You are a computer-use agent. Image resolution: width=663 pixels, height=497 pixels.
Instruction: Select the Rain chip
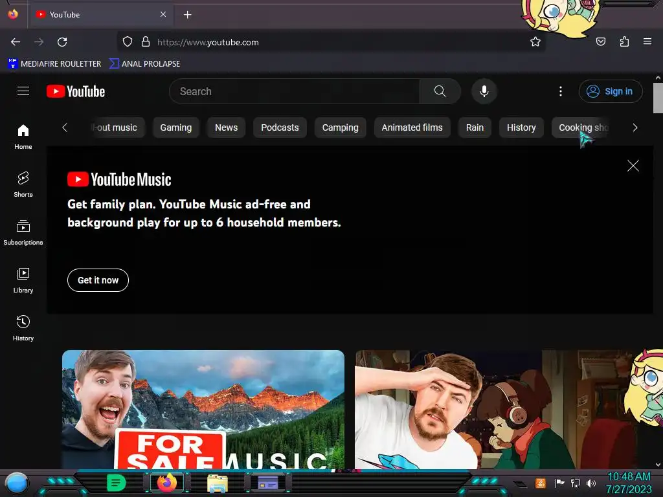click(475, 127)
